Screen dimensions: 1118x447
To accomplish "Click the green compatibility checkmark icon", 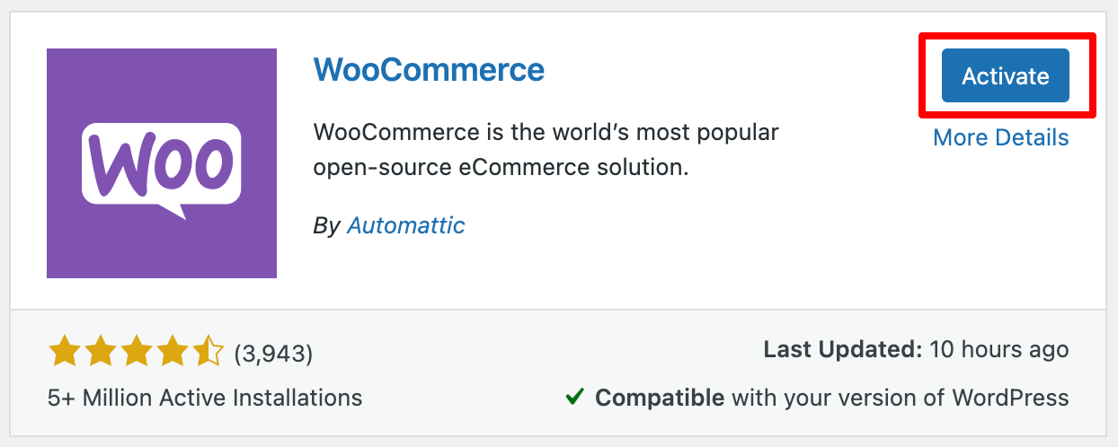I will (575, 396).
